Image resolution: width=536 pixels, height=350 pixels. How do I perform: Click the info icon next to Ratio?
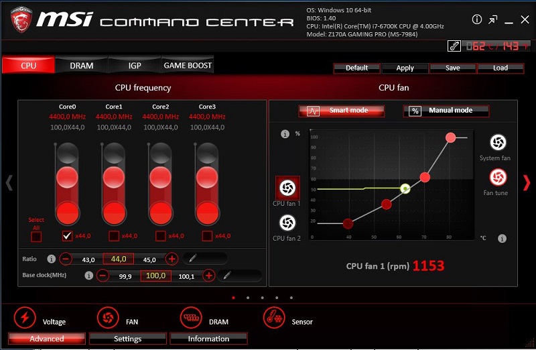pyautogui.click(x=52, y=259)
